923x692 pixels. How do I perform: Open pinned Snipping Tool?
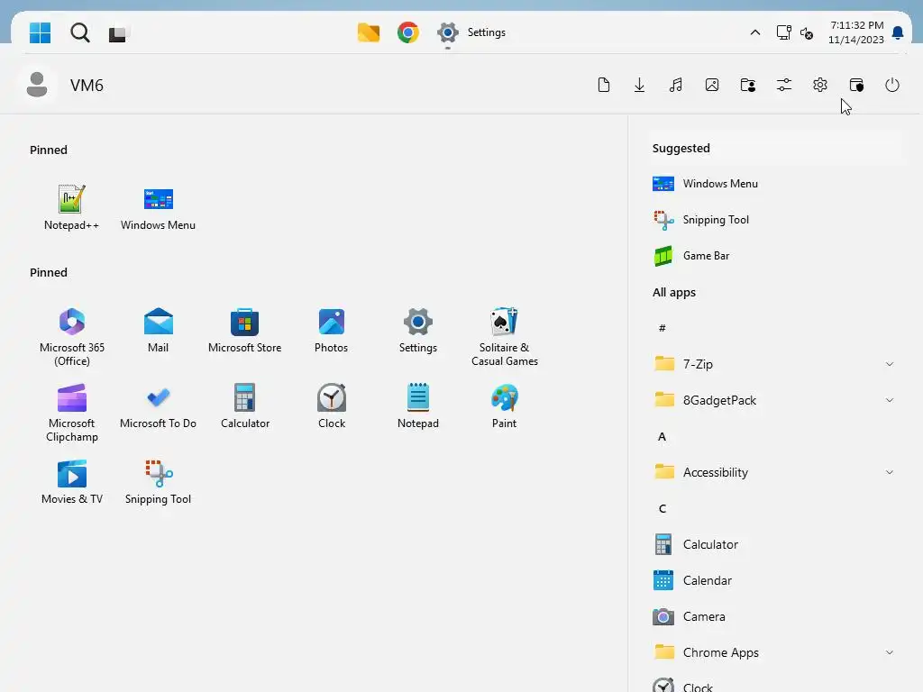tap(158, 482)
